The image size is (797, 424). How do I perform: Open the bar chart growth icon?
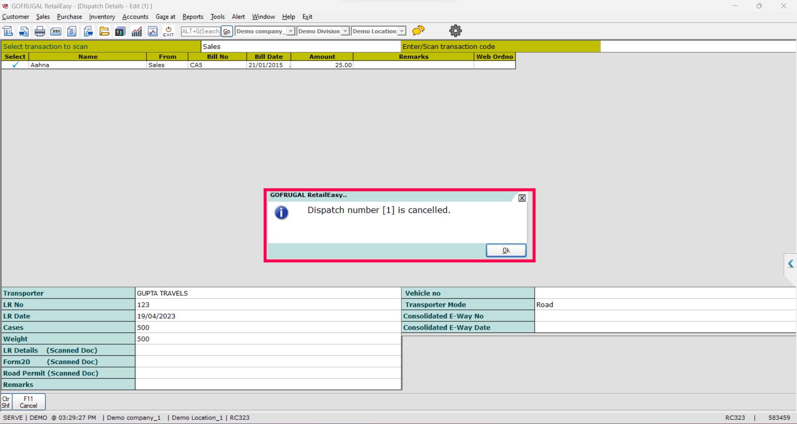137,31
